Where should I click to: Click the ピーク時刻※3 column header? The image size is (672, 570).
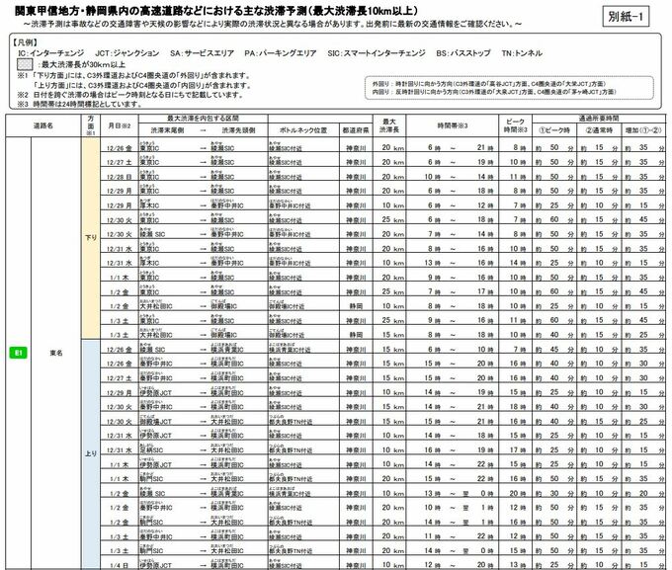click(516, 126)
